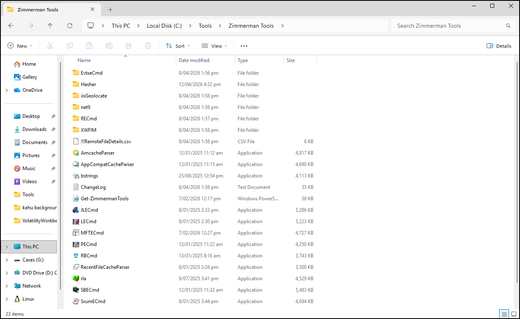Expand the This PC tree node

coord(7,247)
